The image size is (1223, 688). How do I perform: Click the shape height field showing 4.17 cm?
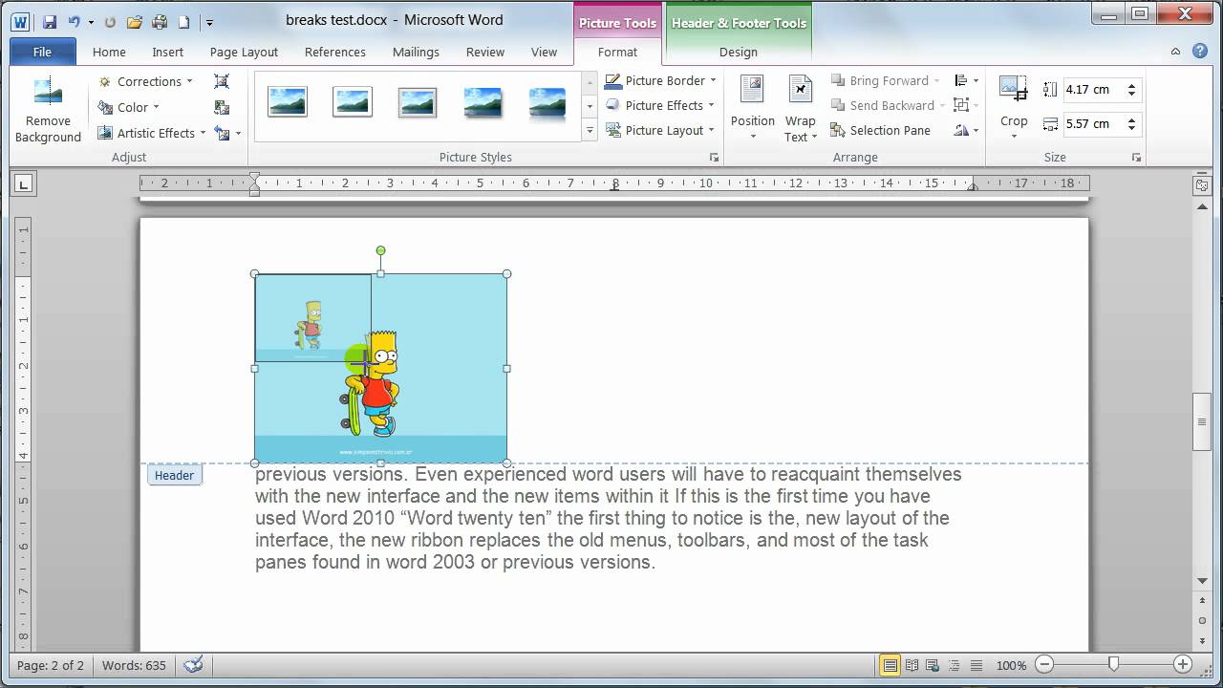(x=1092, y=89)
